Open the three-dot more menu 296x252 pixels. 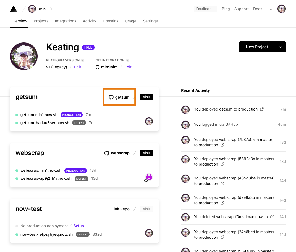coord(270,9)
